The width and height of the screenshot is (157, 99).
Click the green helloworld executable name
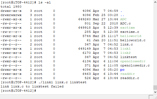pyautogui.click(x=131, y=36)
